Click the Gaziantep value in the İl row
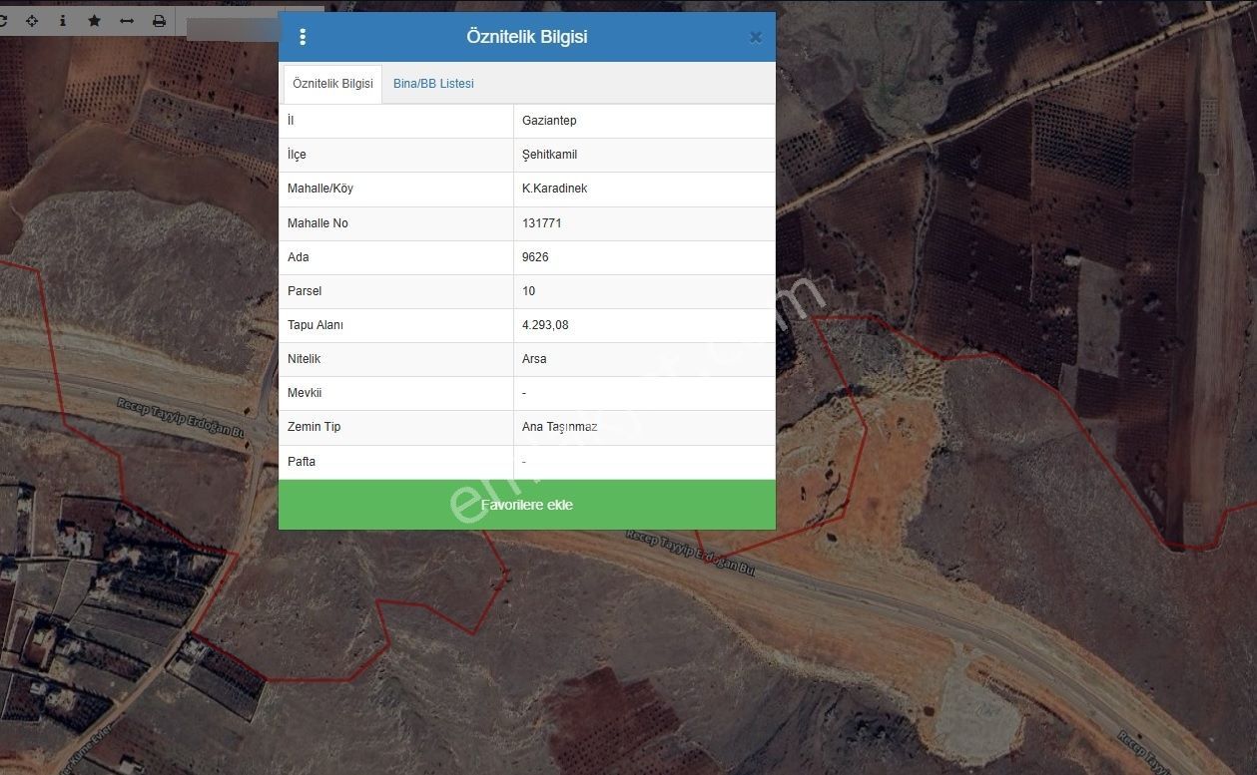This screenshot has height=775, width=1257. click(549, 121)
